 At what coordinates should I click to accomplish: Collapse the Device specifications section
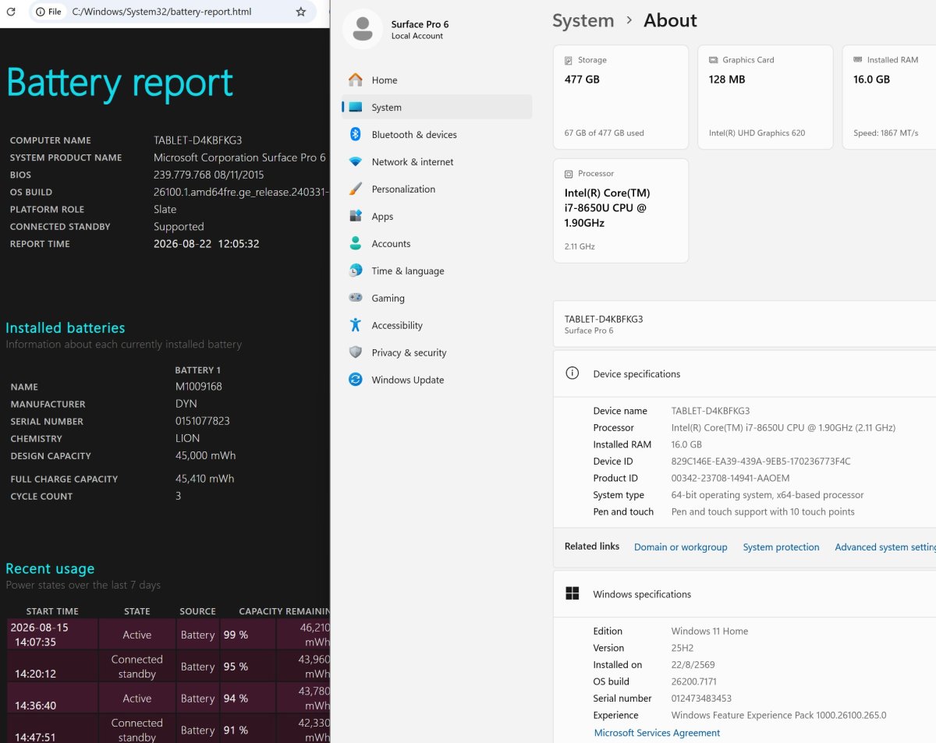click(x=743, y=373)
